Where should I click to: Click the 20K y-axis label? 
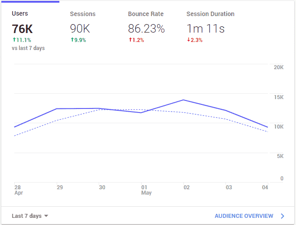coord(278,67)
